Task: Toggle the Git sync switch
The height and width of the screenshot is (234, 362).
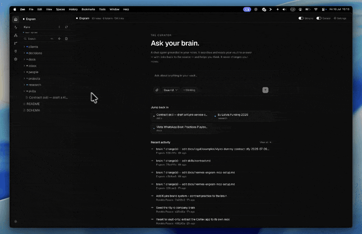Action: (301, 18)
